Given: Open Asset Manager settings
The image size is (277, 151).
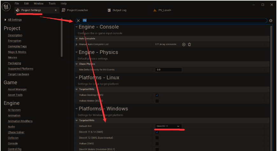Looking at the screenshot, I should coord(17,89).
